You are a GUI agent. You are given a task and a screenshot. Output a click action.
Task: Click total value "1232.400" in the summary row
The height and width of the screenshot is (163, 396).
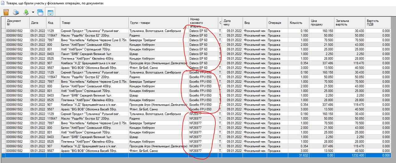tap(350, 155)
